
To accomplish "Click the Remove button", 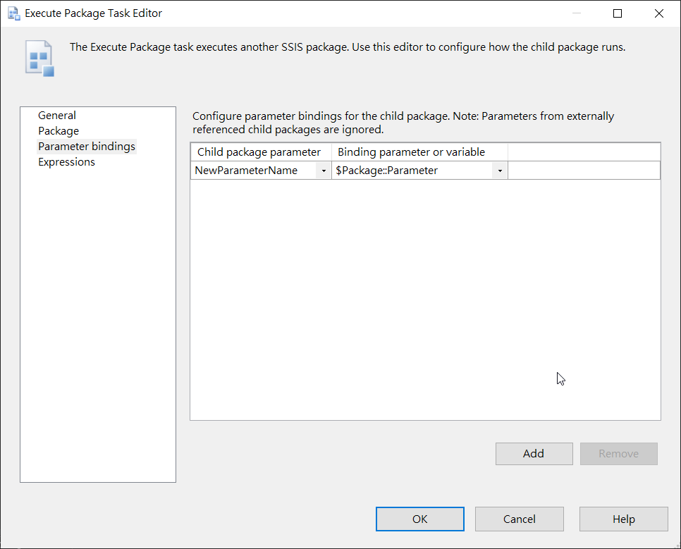I will 618,454.
